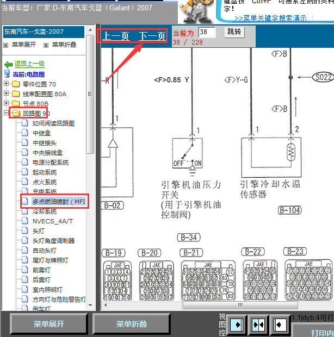Screen dimensions: 334x337
Task: Collapse the 回路图 90 tree node
Action: [6, 113]
